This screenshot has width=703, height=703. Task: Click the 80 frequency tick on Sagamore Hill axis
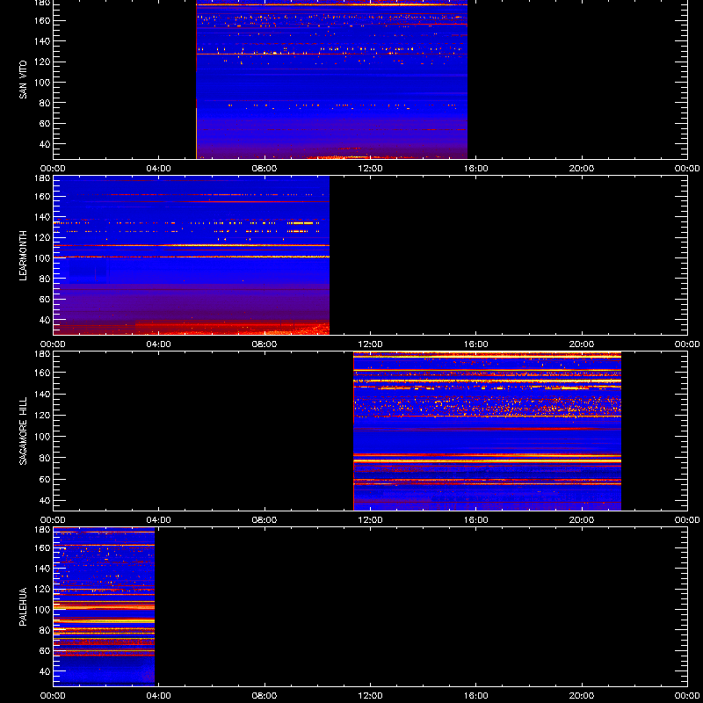point(45,458)
